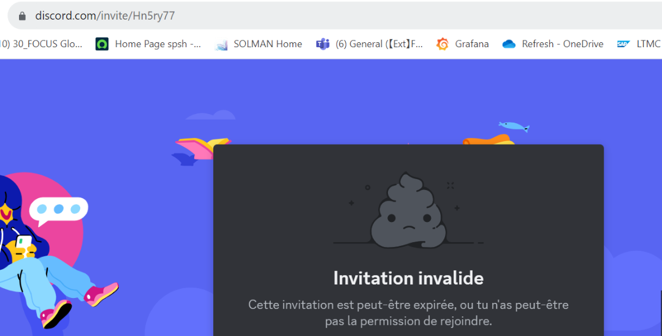Open the LTMC bookmark
The height and width of the screenshot is (336, 662).
(648, 44)
